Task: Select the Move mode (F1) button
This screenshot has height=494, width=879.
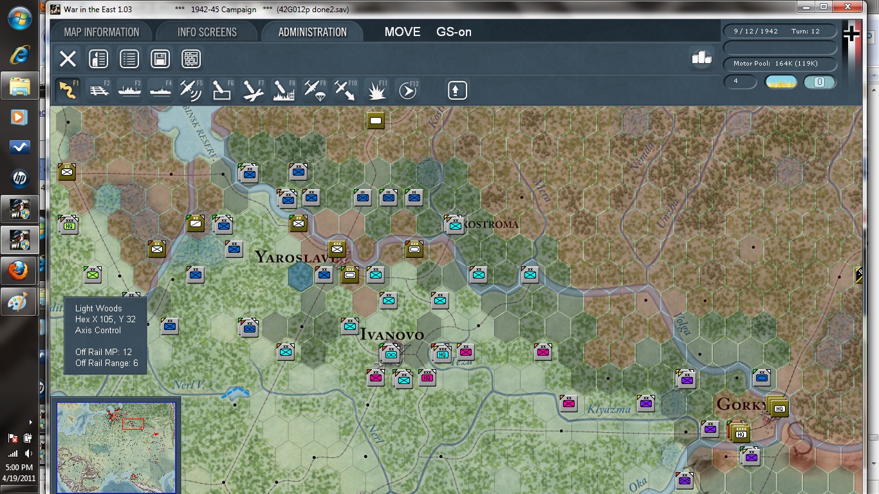Action: click(x=68, y=90)
